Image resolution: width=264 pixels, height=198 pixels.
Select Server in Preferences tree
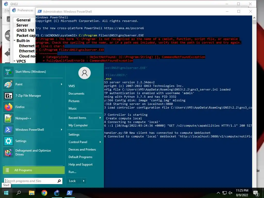point(22,25)
